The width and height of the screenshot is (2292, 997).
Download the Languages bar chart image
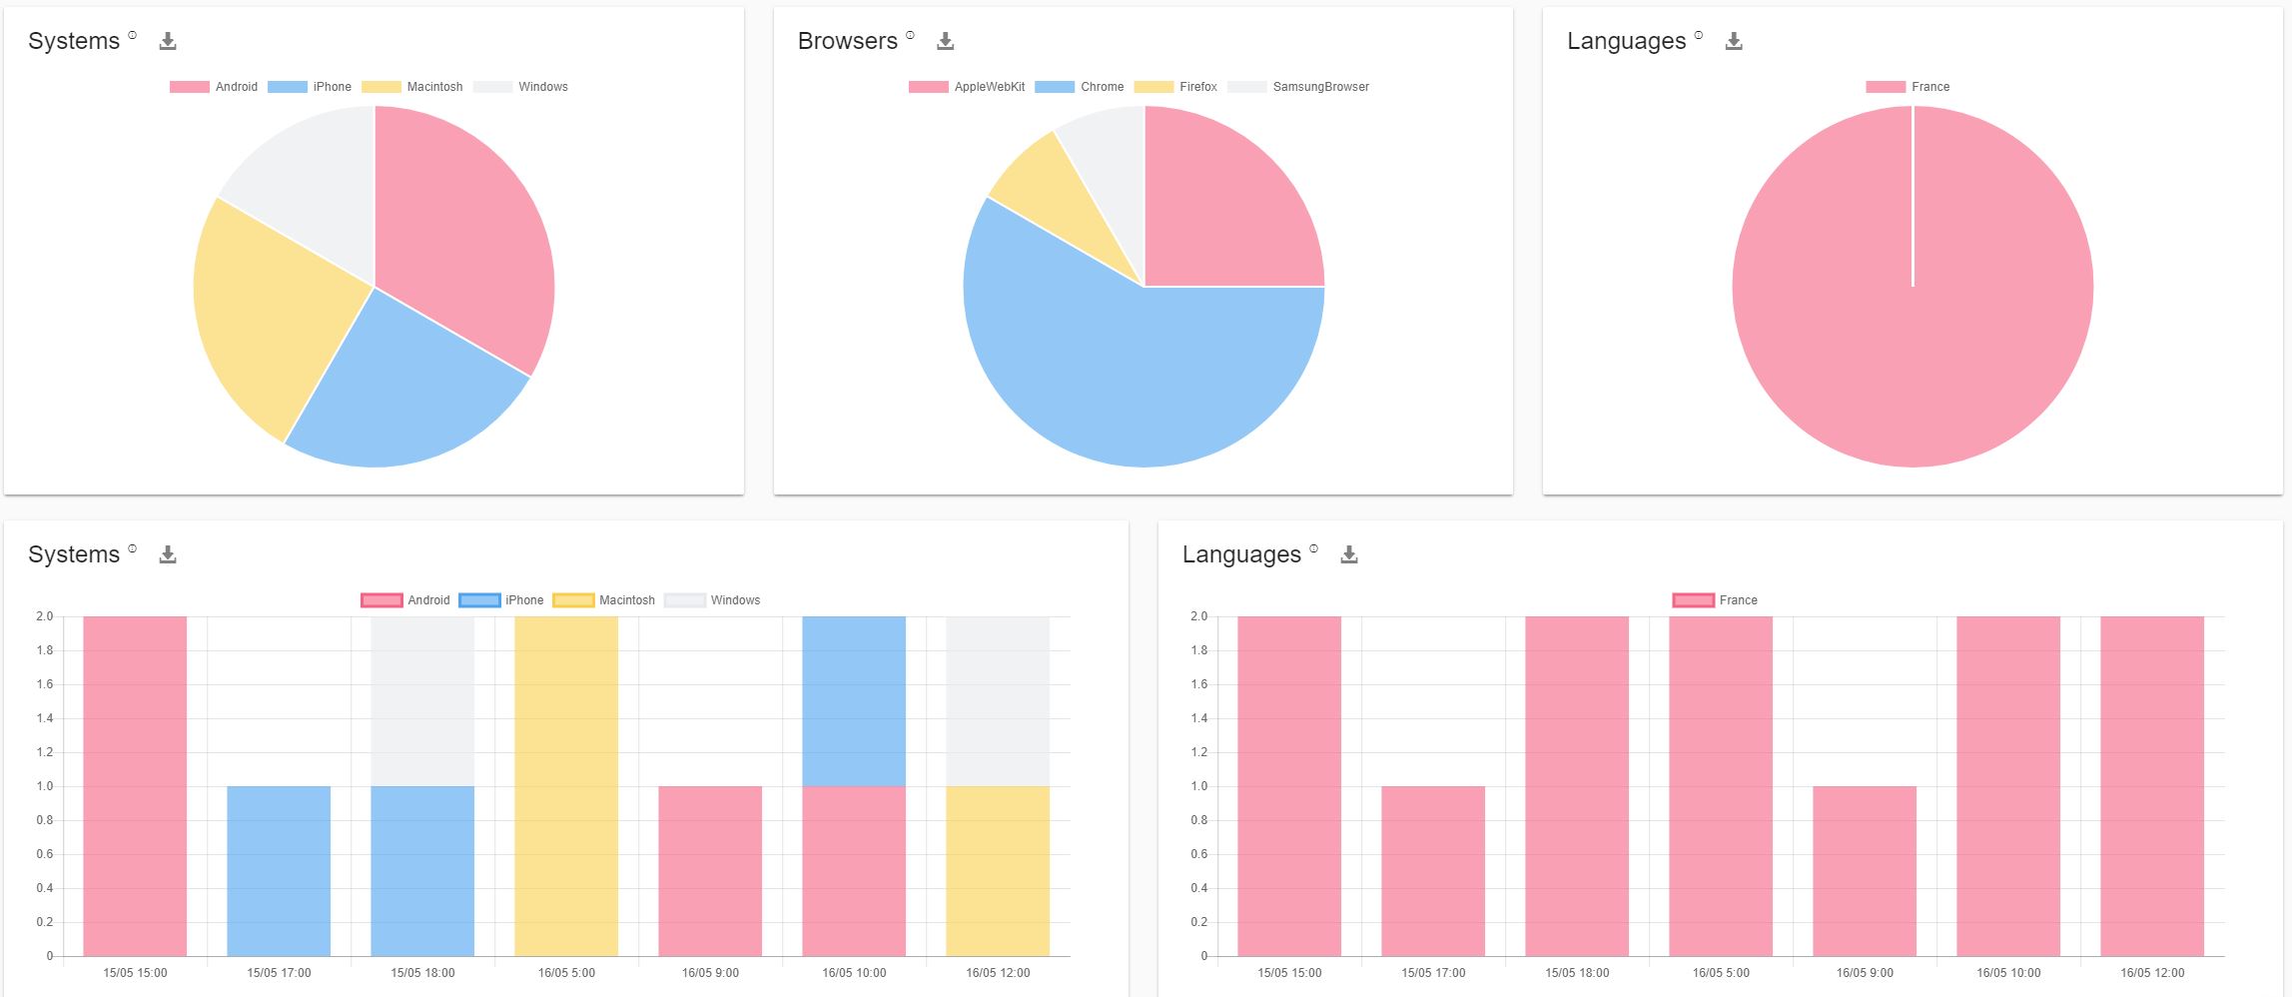[1350, 553]
